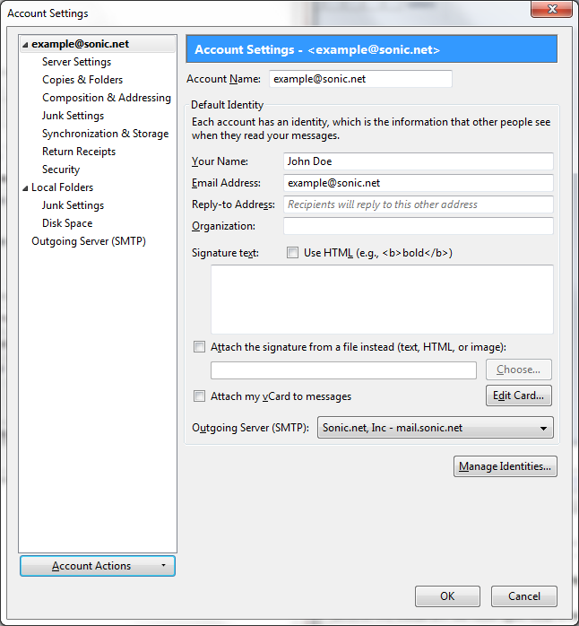
Task: Open the Security settings page
Action: click(x=61, y=170)
